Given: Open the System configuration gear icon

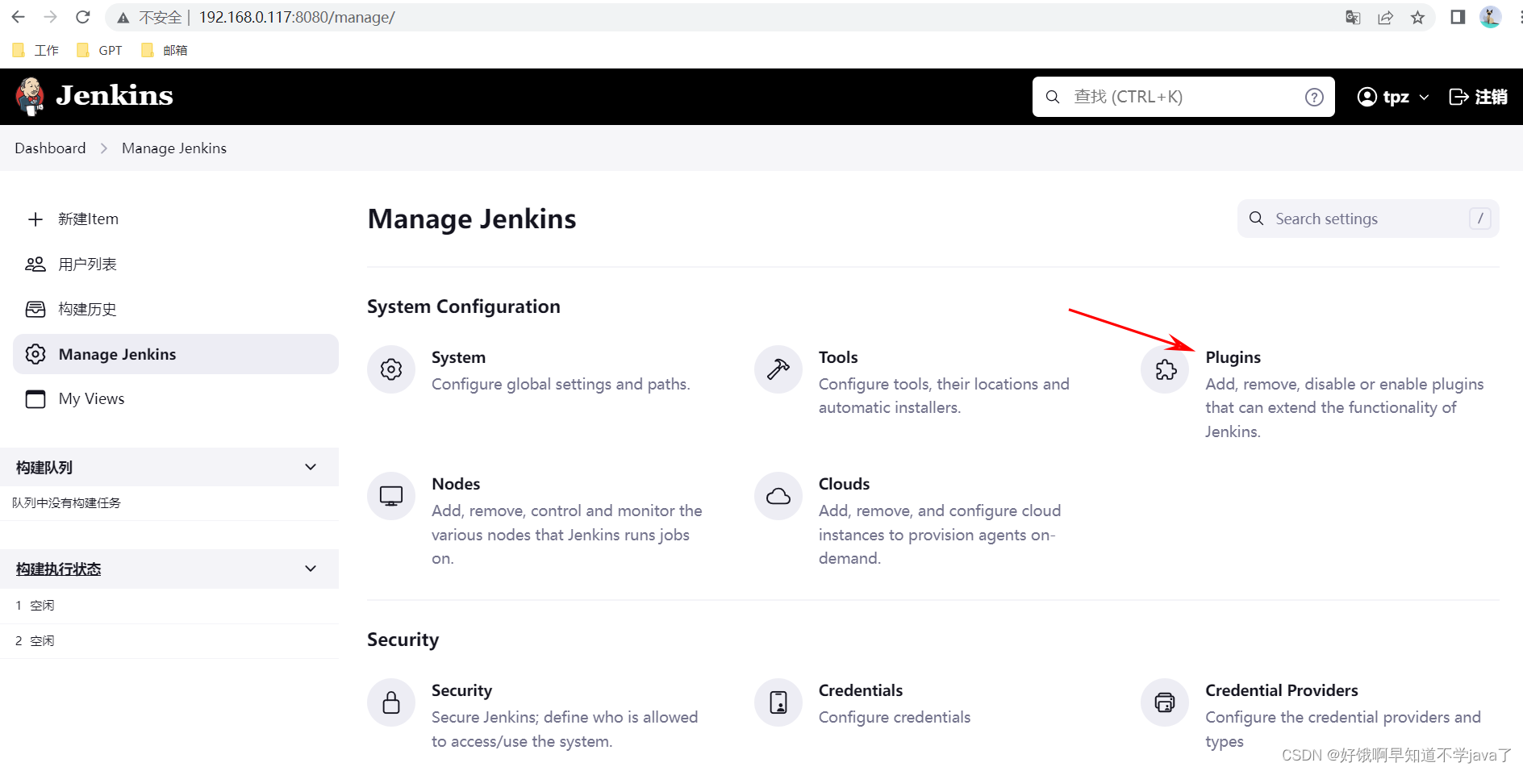Looking at the screenshot, I should [391, 369].
